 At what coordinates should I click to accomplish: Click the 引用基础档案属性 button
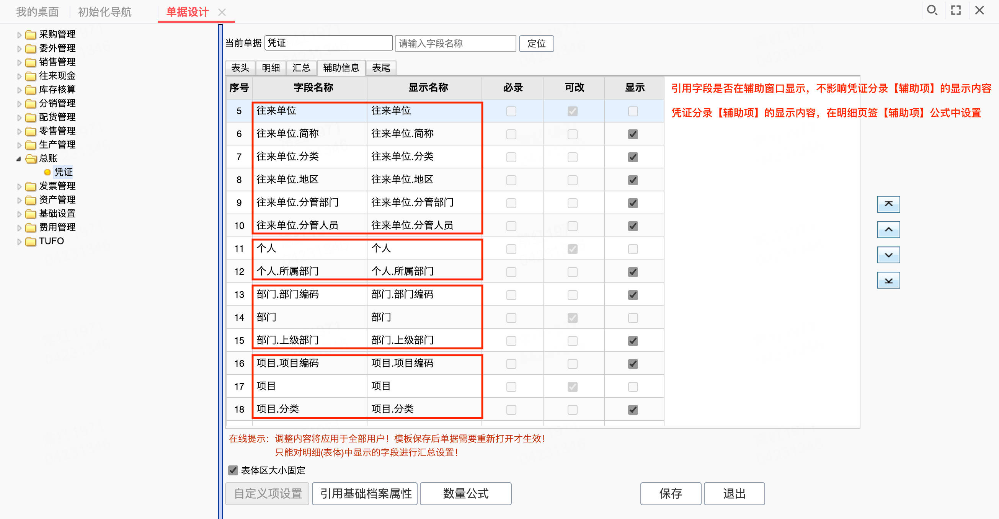click(x=364, y=493)
